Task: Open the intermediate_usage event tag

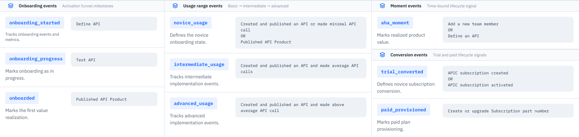Action: [199, 64]
